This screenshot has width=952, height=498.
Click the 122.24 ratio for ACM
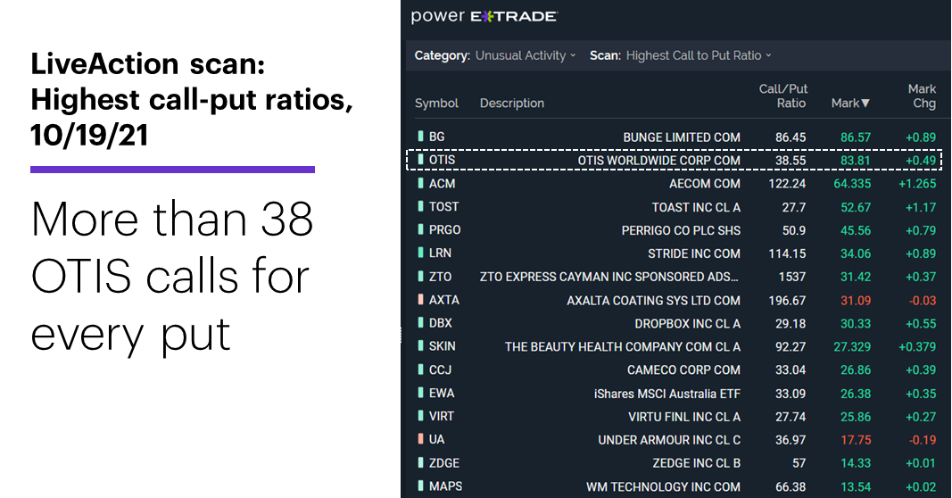[x=787, y=184]
